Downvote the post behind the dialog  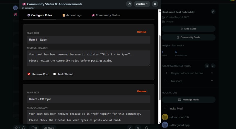[23, 128]
